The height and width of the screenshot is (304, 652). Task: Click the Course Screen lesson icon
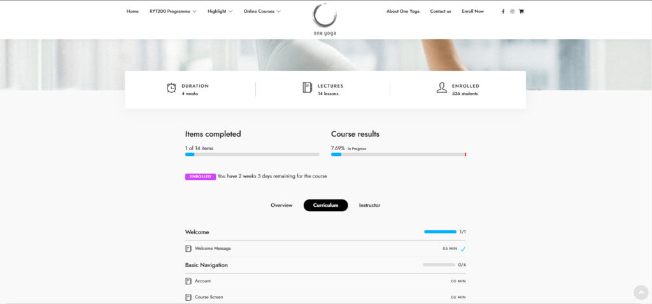click(x=188, y=298)
